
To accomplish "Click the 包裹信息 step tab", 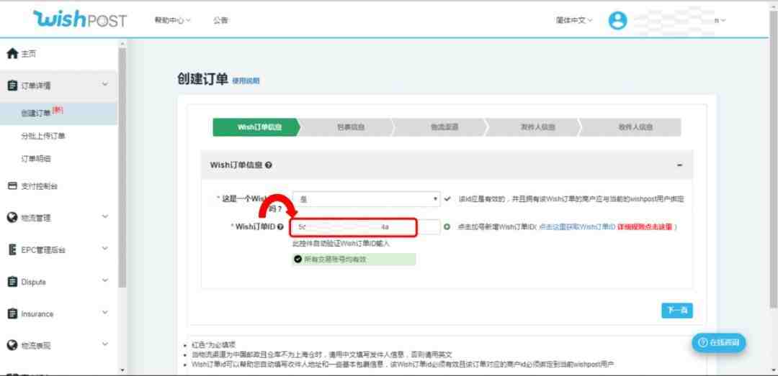I will pyautogui.click(x=350, y=127).
